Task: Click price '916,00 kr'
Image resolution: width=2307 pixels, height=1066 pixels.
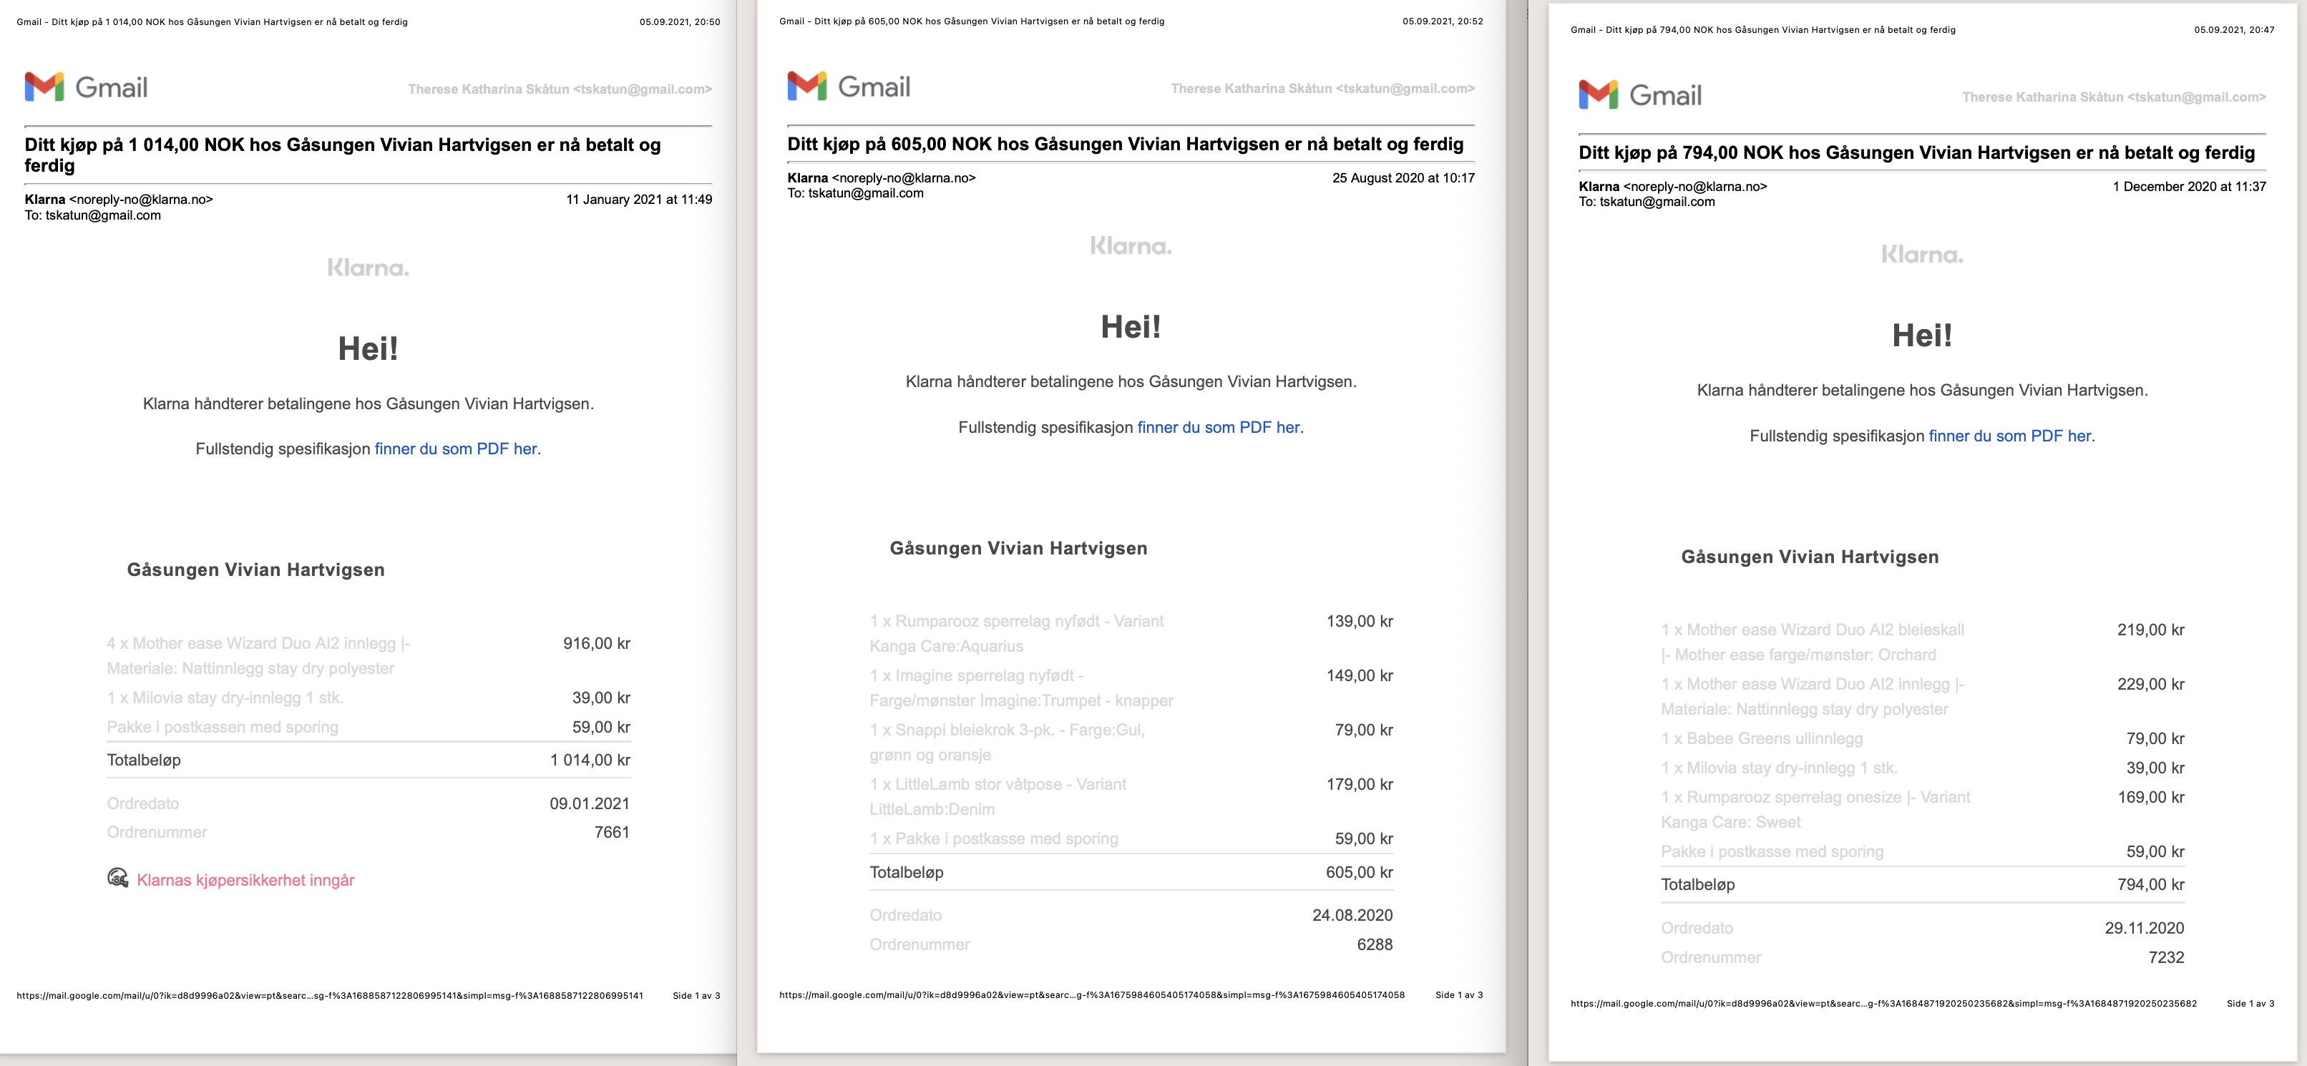Action: [597, 644]
